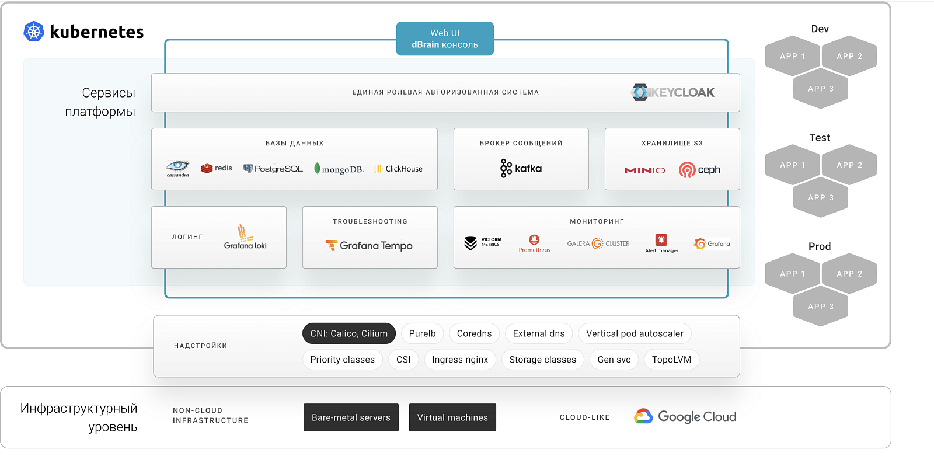Click the 'CLOUD-LIKE' label
This screenshot has height=470, width=934.
click(x=585, y=417)
